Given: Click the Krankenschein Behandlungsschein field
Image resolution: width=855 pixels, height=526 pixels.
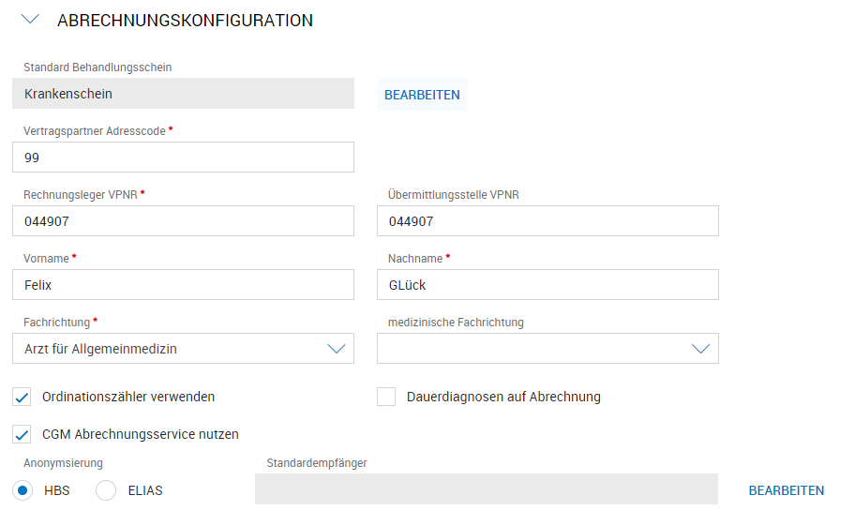Looking at the screenshot, I should [x=183, y=94].
